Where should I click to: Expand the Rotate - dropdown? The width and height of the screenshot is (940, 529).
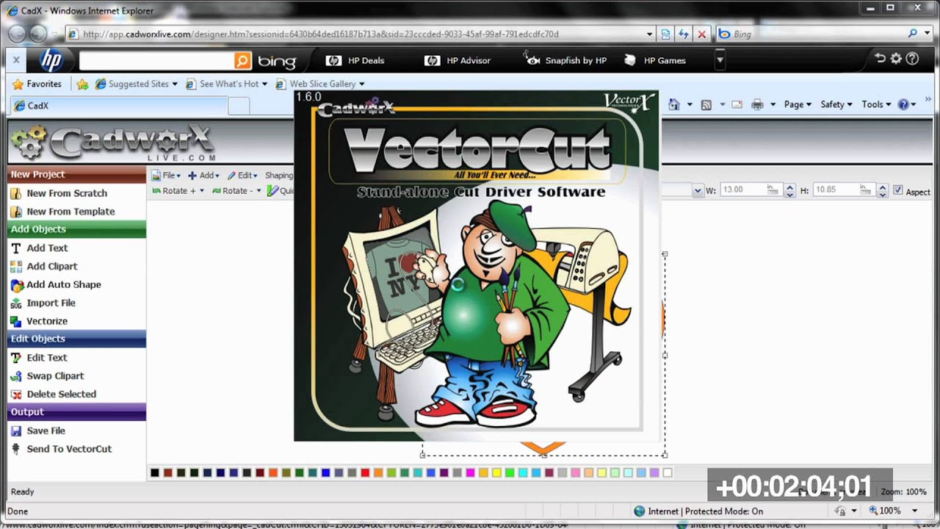[x=259, y=191]
